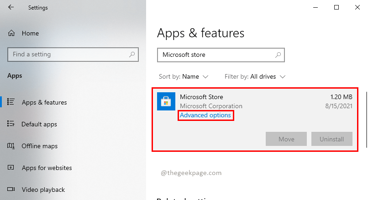This screenshot has height=200, width=368.
Task: Select the Apps for websites icon
Action: pos(11,168)
